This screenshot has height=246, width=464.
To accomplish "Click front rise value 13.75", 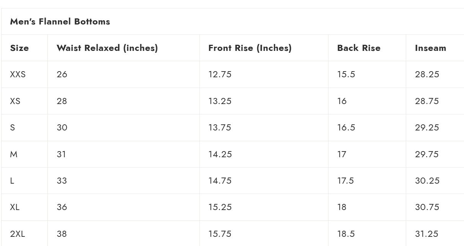I will click(220, 128).
